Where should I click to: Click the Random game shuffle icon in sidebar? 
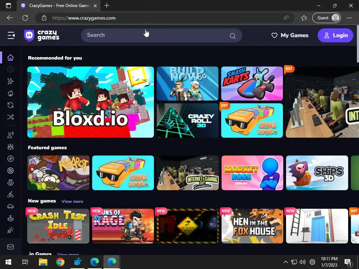coord(11,117)
